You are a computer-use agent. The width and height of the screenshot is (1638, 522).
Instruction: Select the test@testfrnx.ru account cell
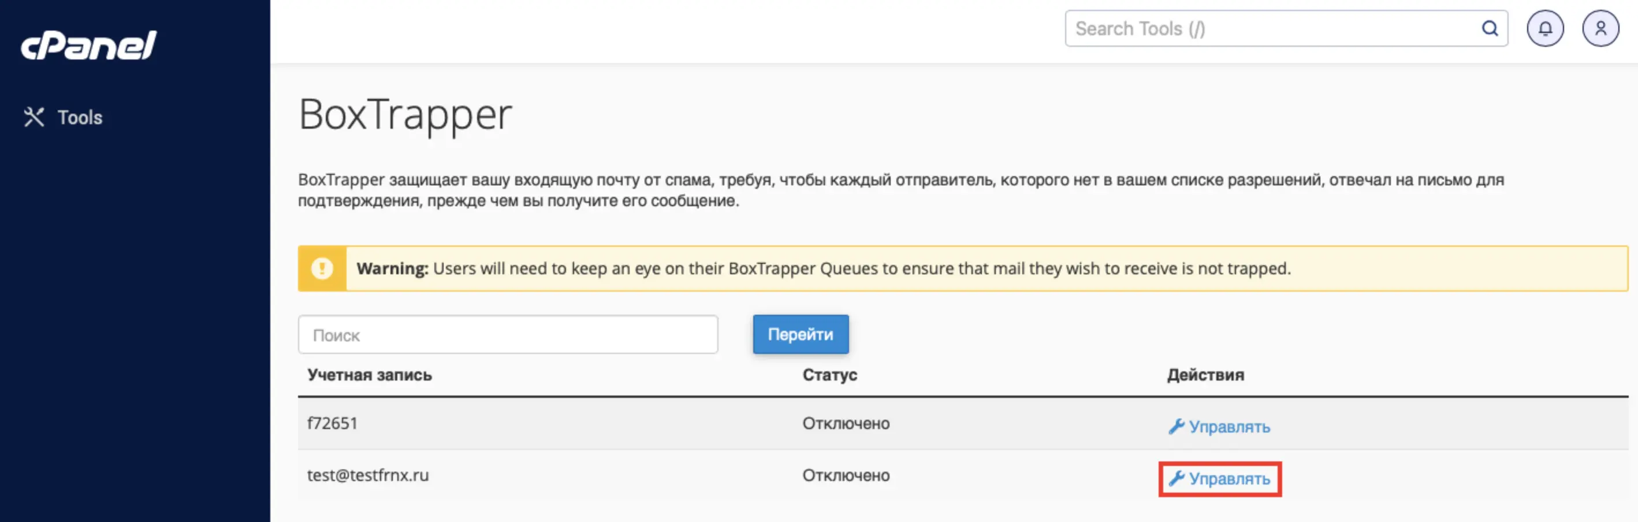368,476
